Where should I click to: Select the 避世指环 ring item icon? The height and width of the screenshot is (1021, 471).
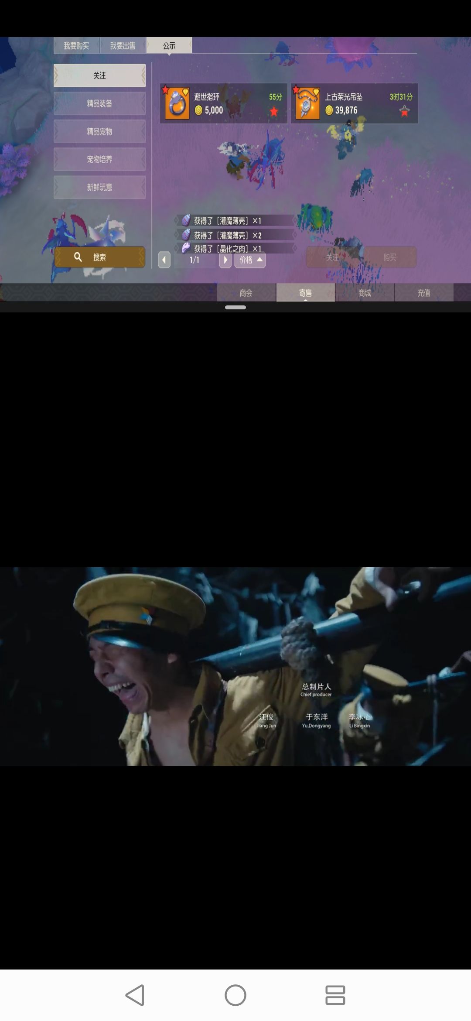[177, 103]
